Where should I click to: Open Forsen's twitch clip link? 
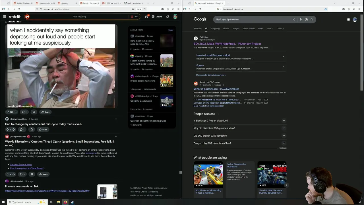[47, 191]
